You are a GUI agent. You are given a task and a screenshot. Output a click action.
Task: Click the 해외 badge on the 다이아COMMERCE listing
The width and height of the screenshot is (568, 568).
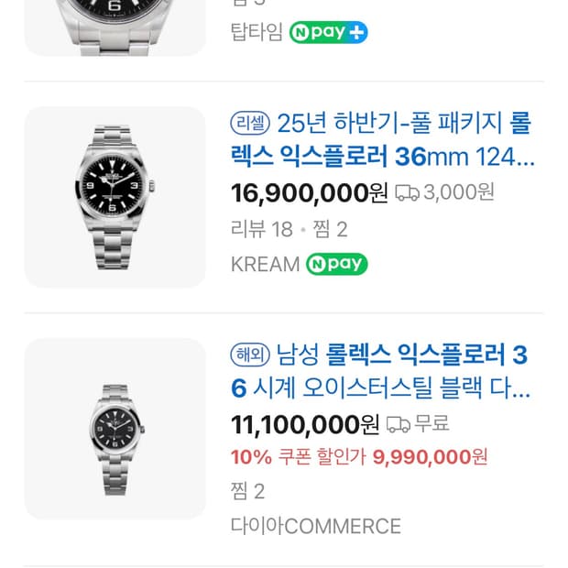249,355
